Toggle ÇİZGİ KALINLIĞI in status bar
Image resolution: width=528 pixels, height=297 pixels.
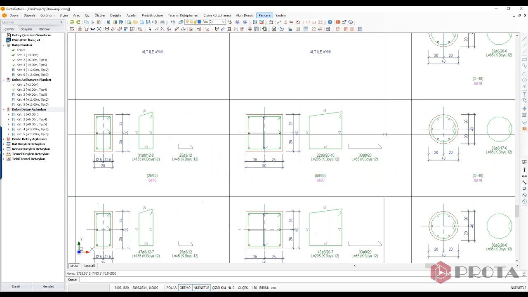224,288
